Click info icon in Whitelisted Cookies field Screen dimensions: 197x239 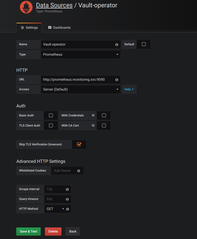tap(79, 171)
